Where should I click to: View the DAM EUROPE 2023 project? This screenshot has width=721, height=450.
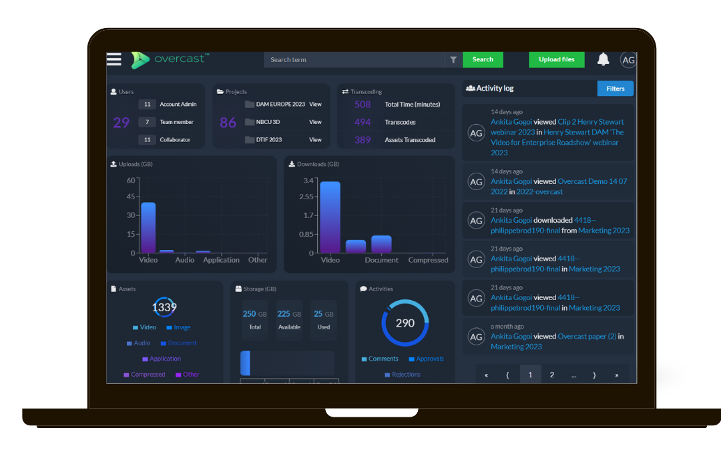315,104
